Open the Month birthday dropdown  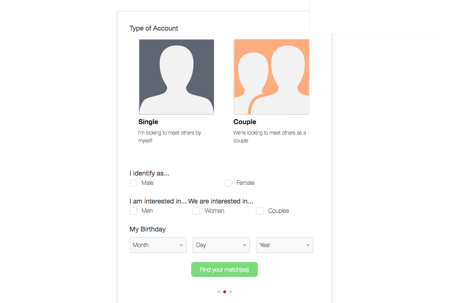pyautogui.click(x=158, y=245)
